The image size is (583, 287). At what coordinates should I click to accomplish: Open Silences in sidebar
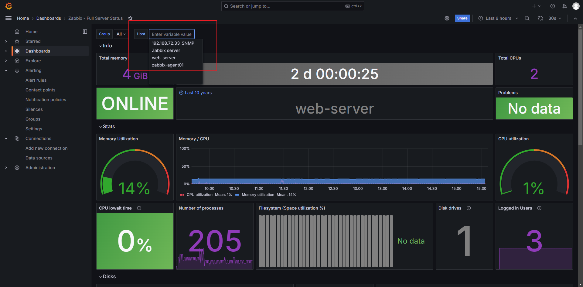click(x=34, y=109)
